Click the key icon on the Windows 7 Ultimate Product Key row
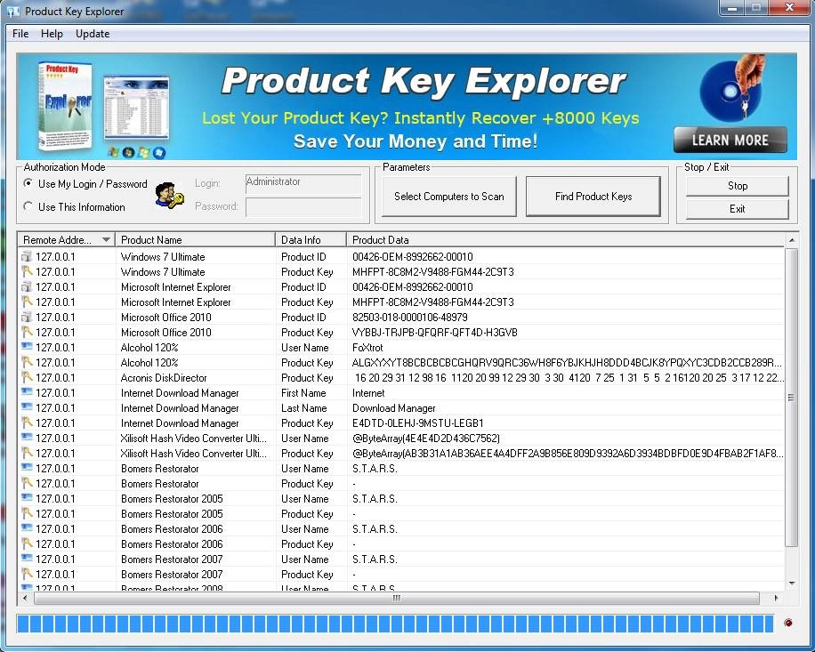The width and height of the screenshot is (815, 652). (x=27, y=271)
